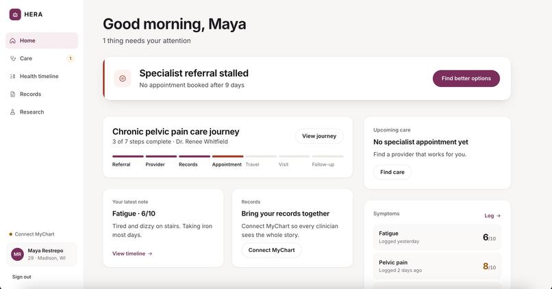
Task: Click 'Logged 2 days ago' text
Action: point(400,271)
